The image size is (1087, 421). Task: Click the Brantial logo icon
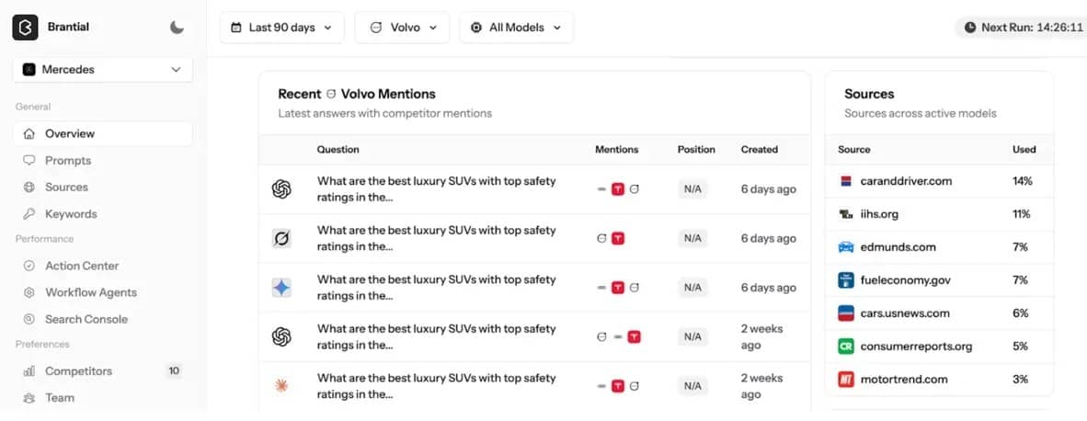[x=25, y=28]
